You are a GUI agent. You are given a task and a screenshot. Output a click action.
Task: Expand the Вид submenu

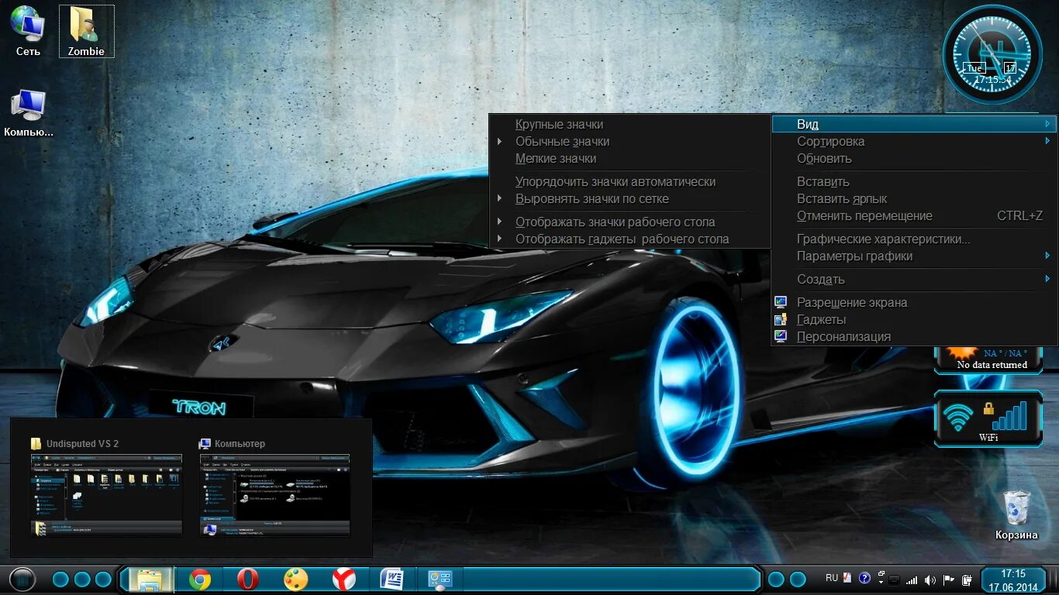pyautogui.click(x=915, y=124)
